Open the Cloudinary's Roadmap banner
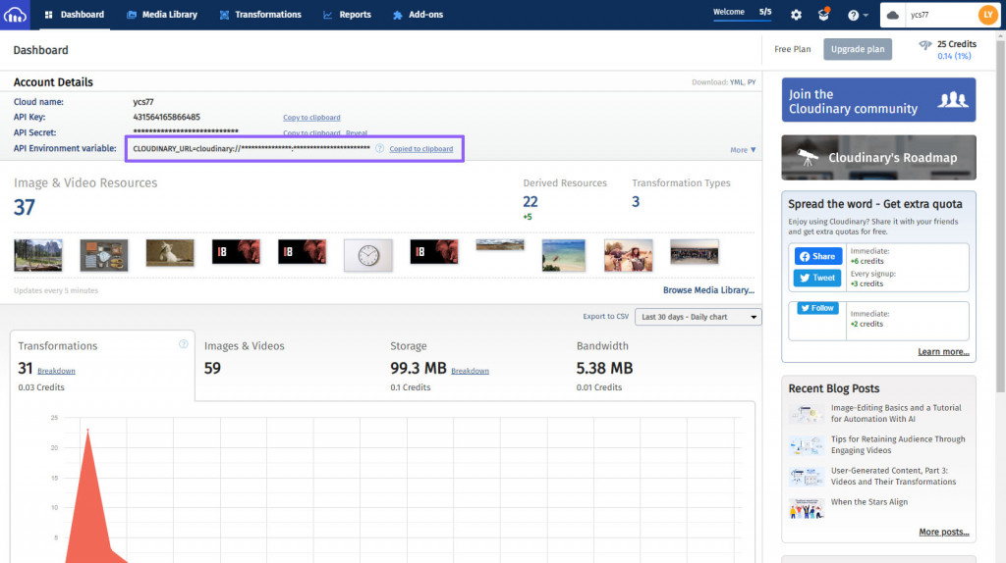Viewport: 1006px width, 563px height. tap(878, 158)
